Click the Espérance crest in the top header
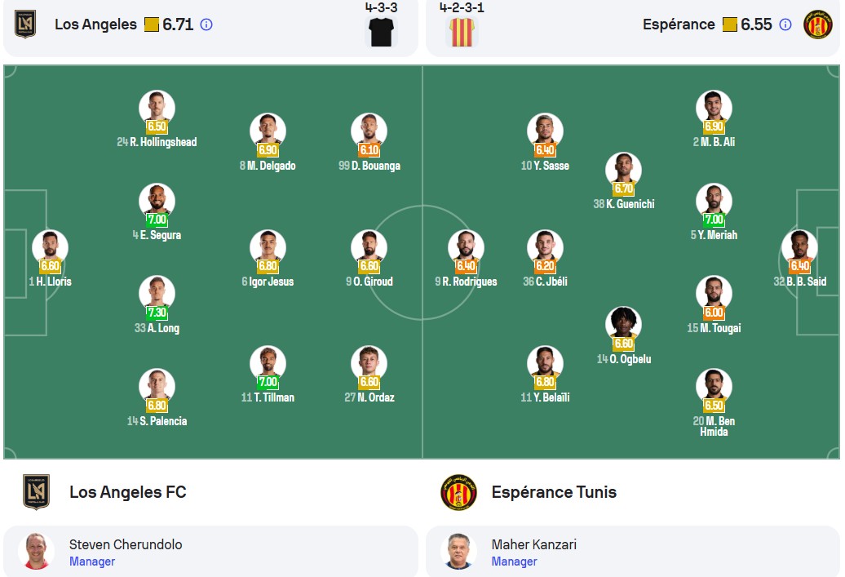This screenshot has width=845, height=577. pos(818,24)
